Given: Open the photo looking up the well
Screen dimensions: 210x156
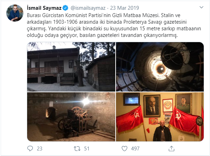Looking at the screenshot, I should pos(160,67).
